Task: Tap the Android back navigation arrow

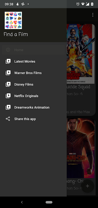Action: click(22, 202)
